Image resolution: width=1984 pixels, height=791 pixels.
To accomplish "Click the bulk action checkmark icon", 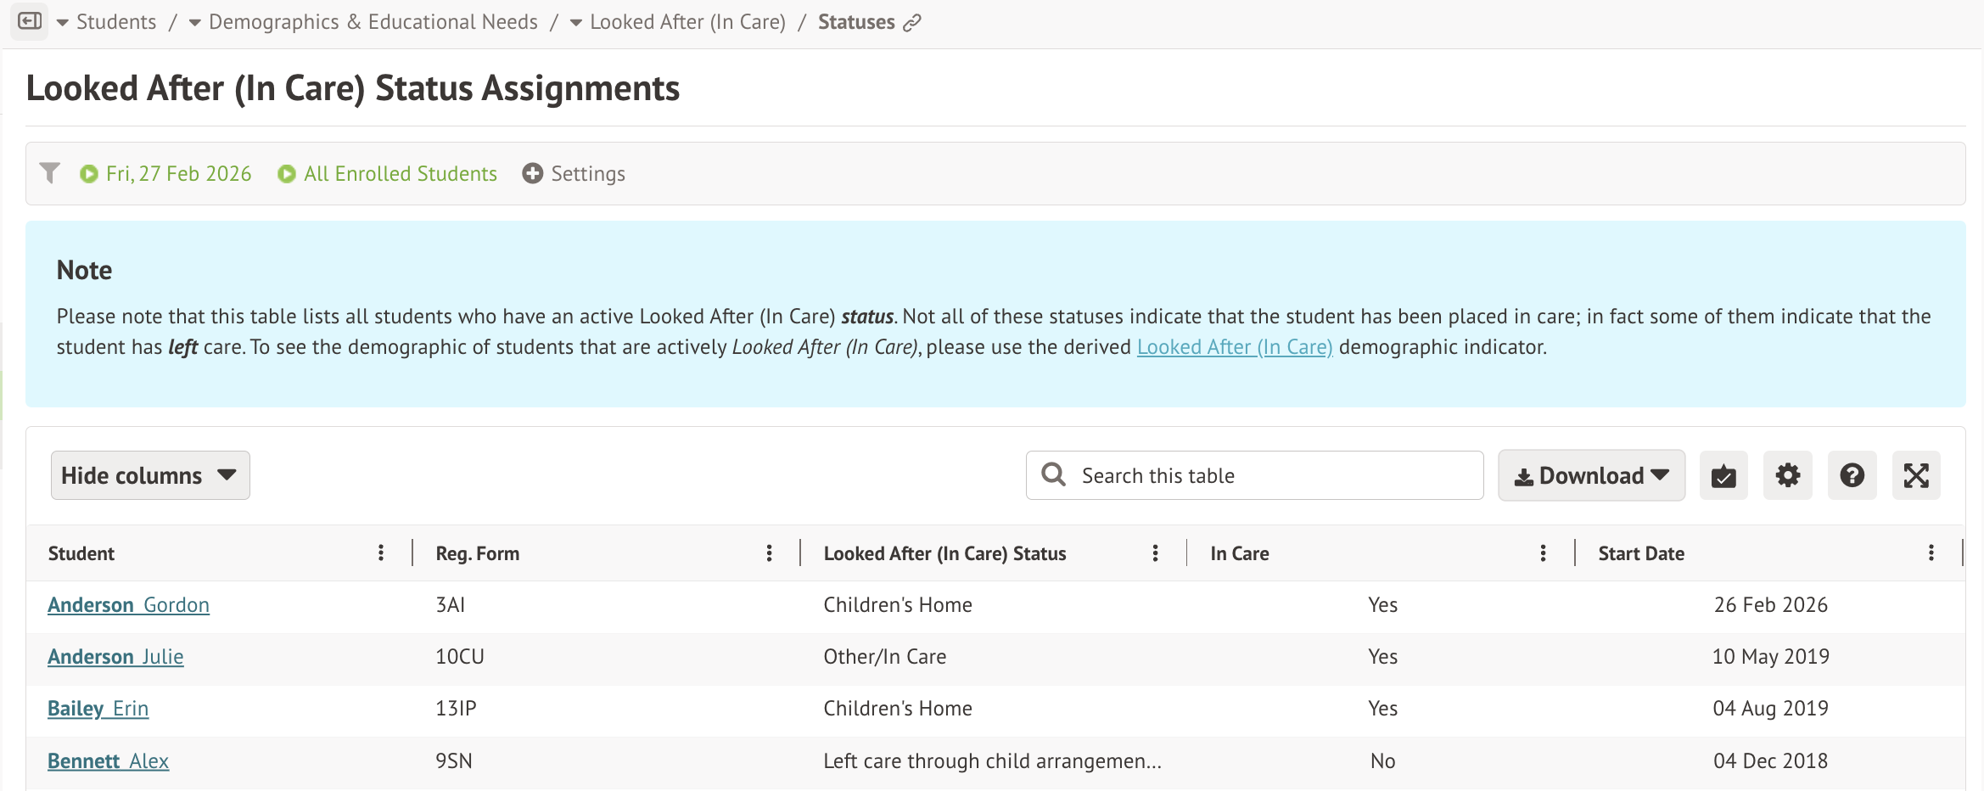I will [x=1723, y=476].
